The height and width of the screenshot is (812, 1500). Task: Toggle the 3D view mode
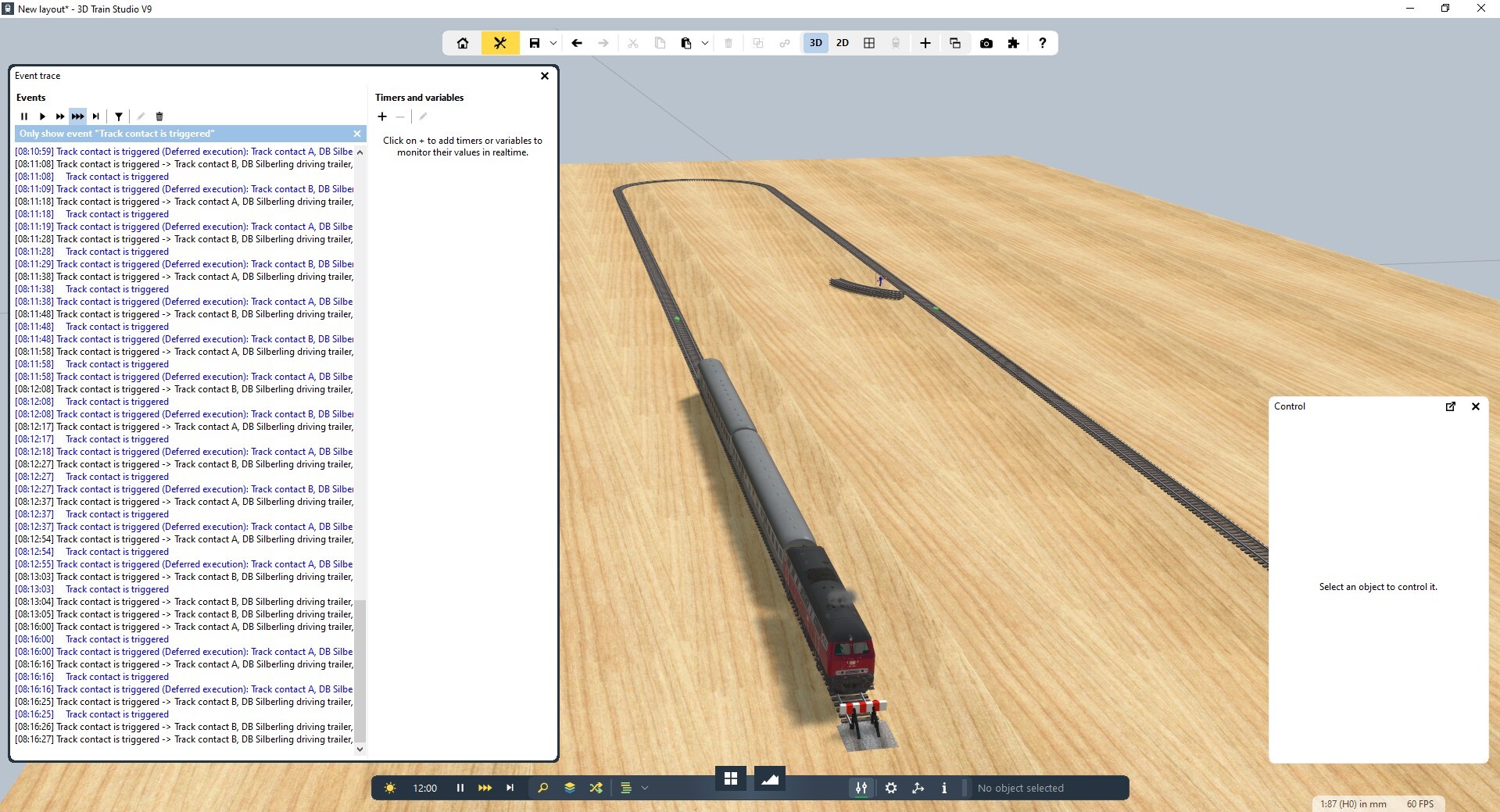[815, 43]
